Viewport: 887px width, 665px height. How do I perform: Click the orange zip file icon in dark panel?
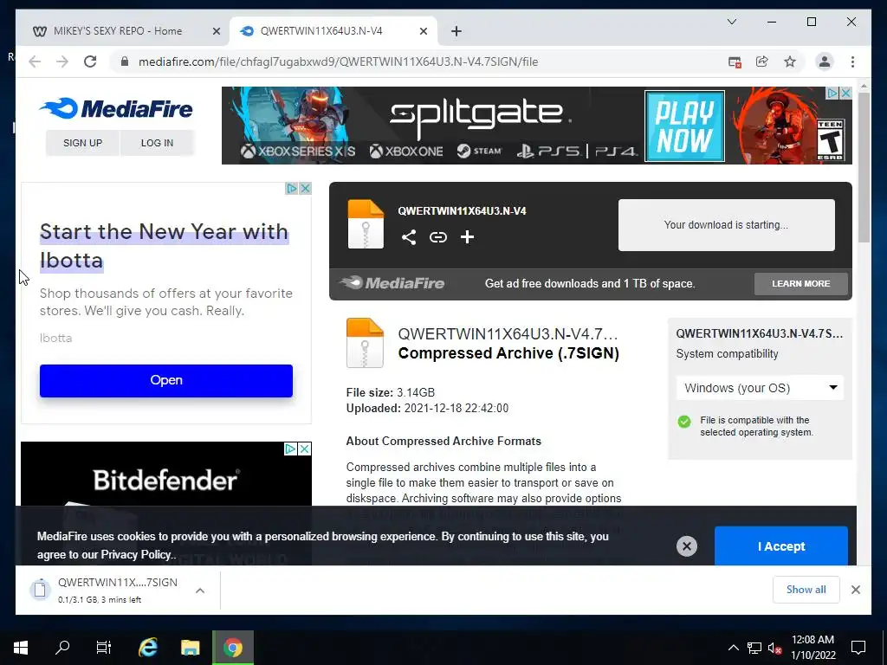tap(366, 224)
